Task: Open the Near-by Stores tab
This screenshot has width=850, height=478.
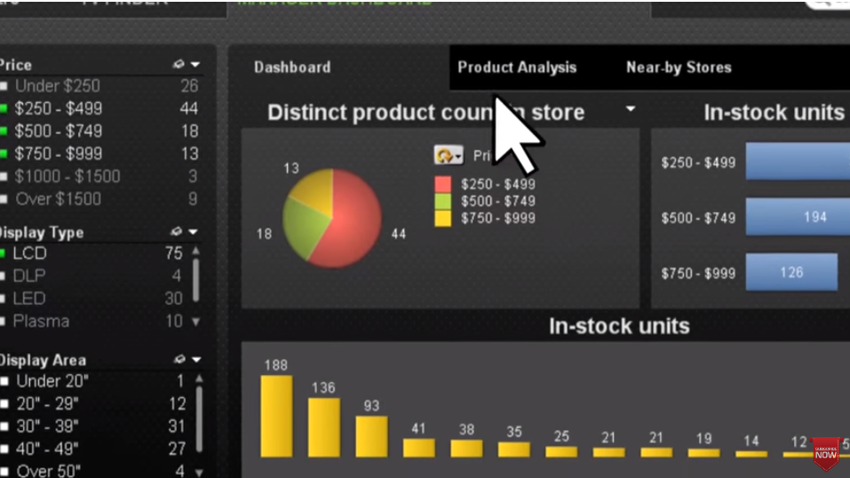Action: (679, 68)
